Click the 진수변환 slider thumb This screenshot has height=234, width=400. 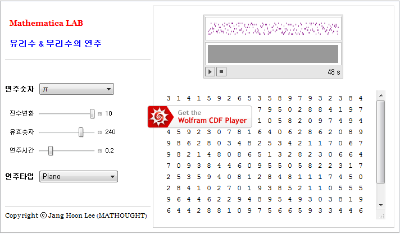92,114
